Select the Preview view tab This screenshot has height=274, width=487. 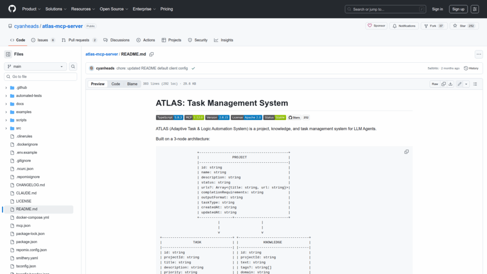pos(97,84)
